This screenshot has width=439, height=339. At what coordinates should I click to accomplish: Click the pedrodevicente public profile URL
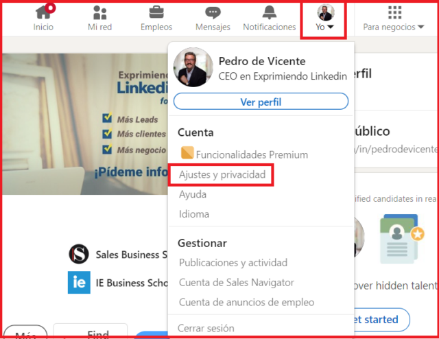pos(395,149)
